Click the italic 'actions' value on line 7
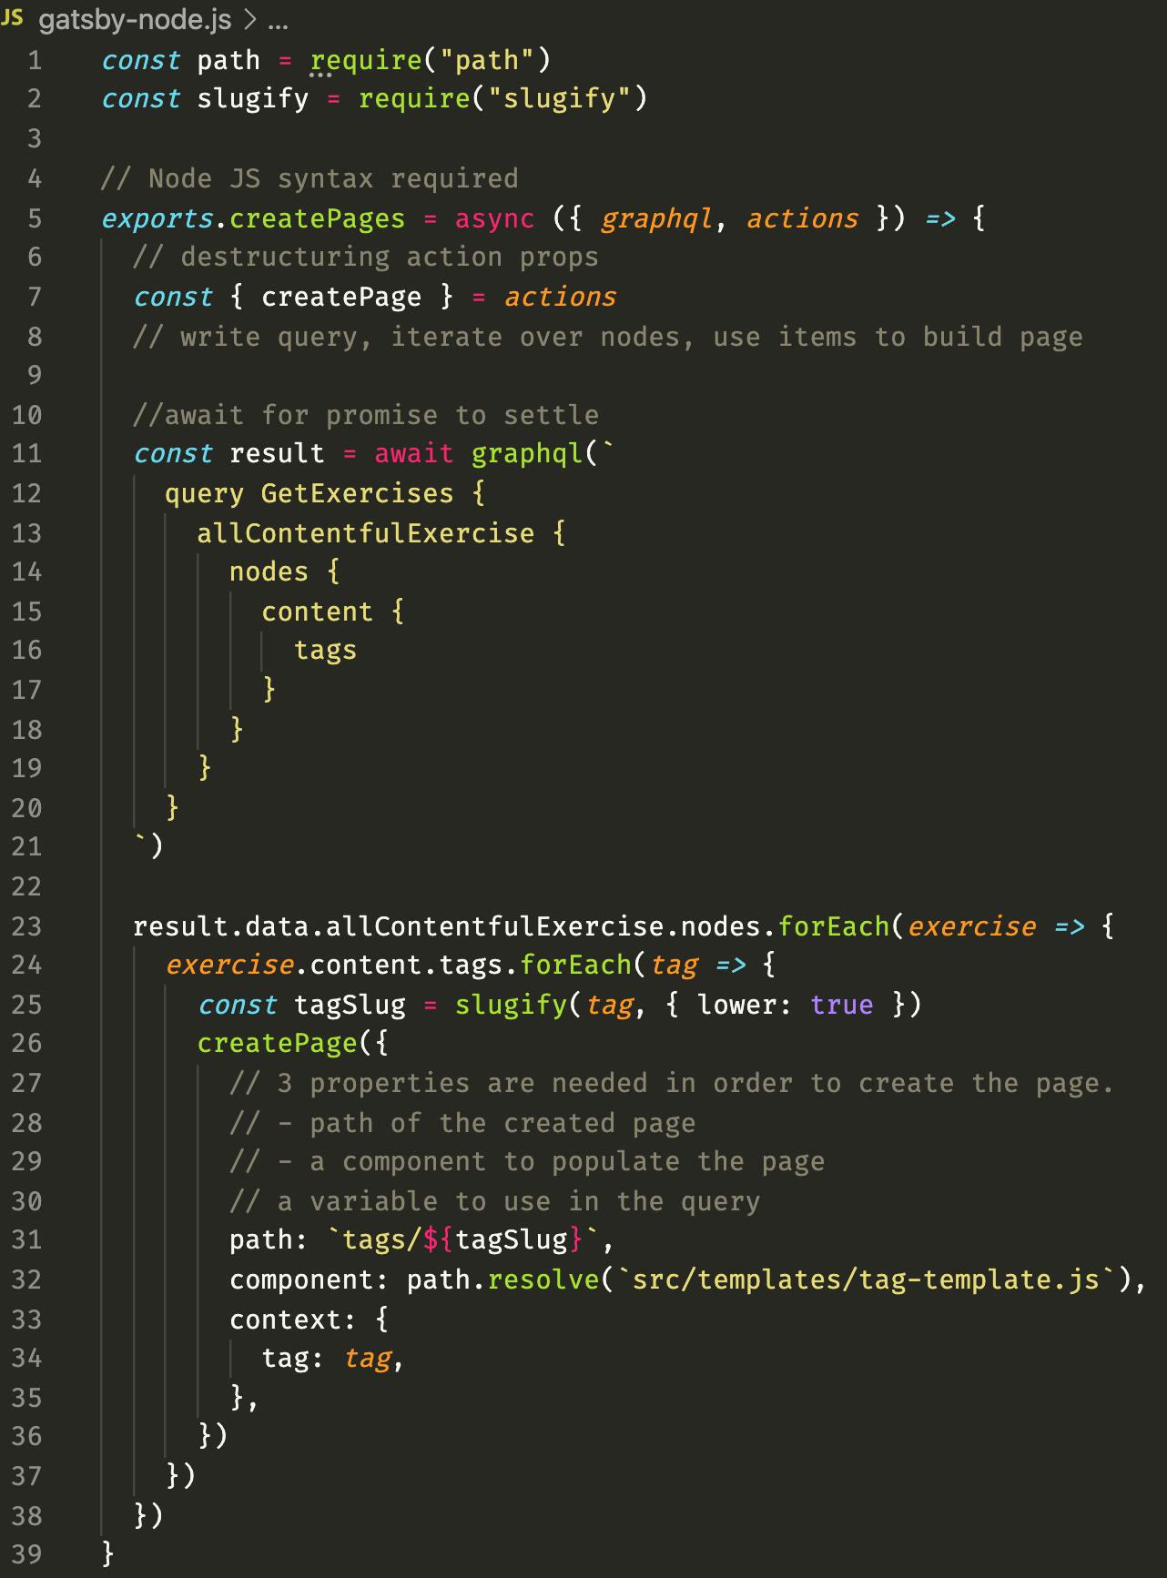This screenshot has width=1167, height=1578. pyautogui.click(x=560, y=297)
